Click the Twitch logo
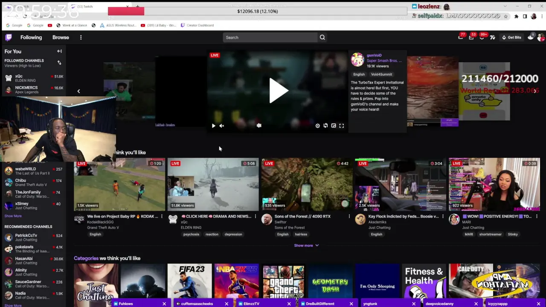This screenshot has height=307, width=546. 9,38
